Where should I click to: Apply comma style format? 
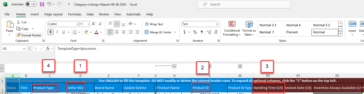(202, 32)
